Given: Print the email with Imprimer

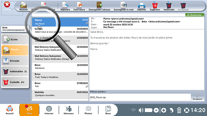Looking at the screenshot, I should [141, 6].
